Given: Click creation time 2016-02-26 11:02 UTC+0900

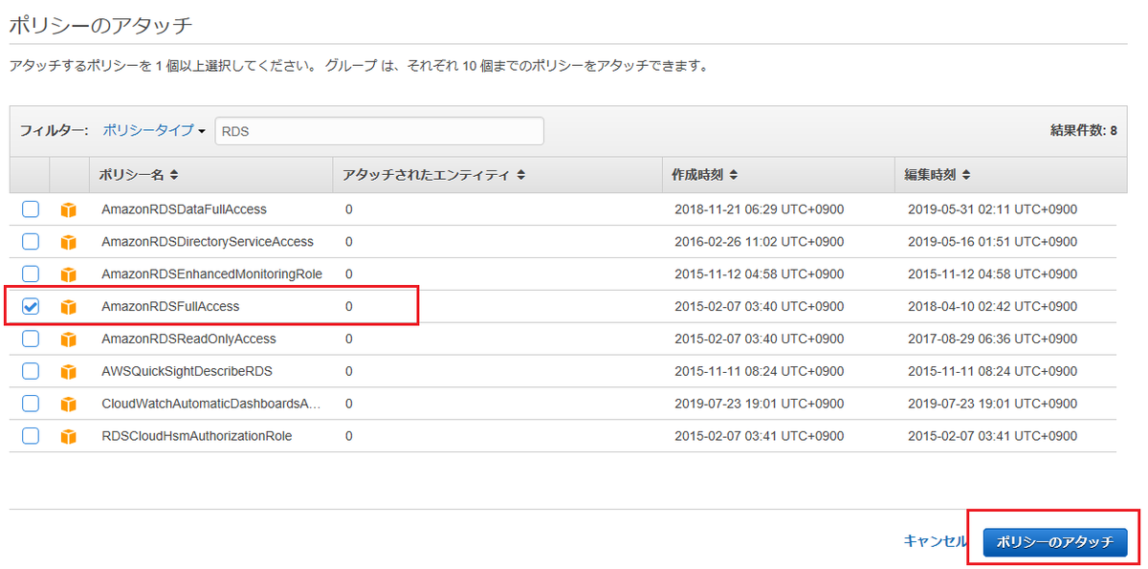Looking at the screenshot, I should [x=758, y=242].
